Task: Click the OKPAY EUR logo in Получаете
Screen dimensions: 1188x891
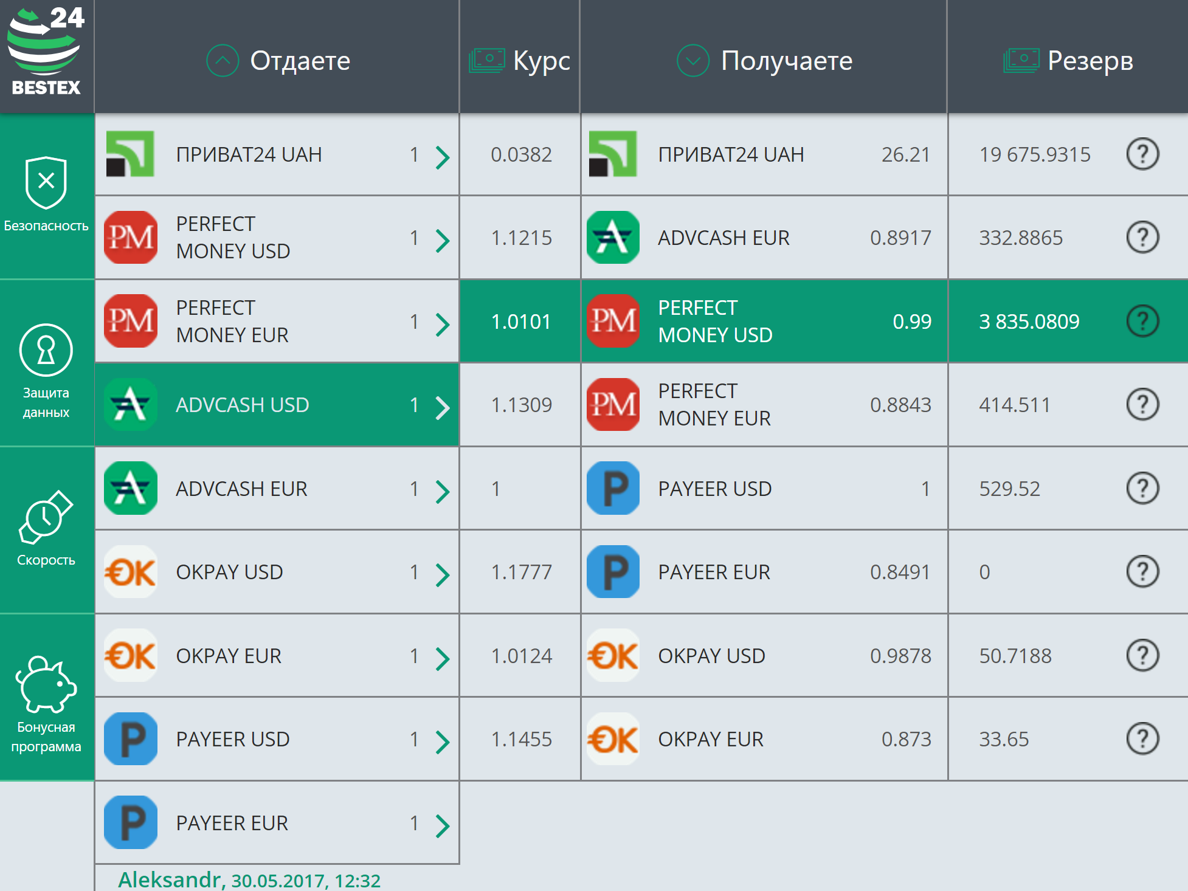Action: pos(613,738)
